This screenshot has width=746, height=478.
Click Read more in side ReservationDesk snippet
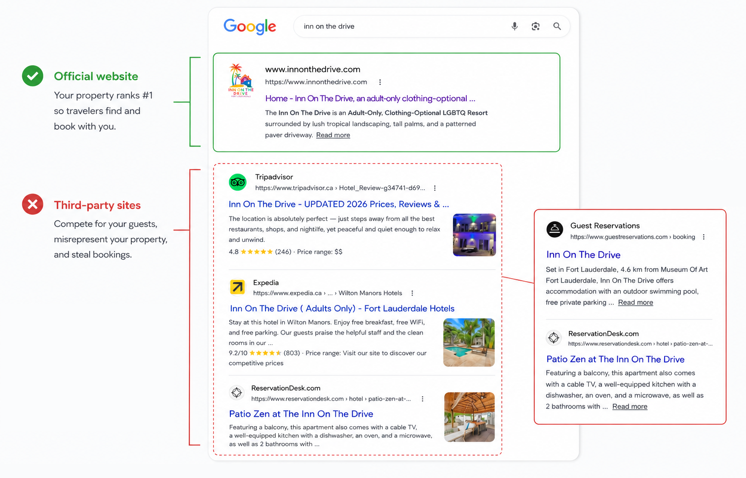(630, 406)
